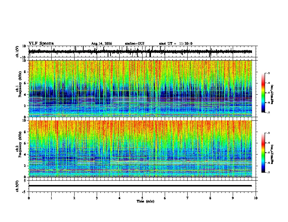Click the '6' tick on ch.2 frequency axis
Viewport: 288px width, 222px height.
point(25,143)
